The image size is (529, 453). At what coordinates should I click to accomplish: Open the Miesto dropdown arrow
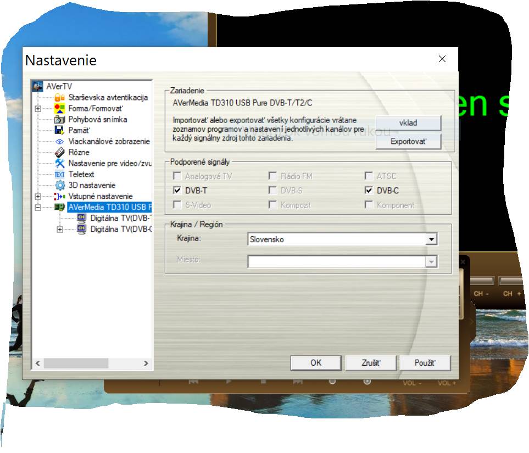pos(431,261)
